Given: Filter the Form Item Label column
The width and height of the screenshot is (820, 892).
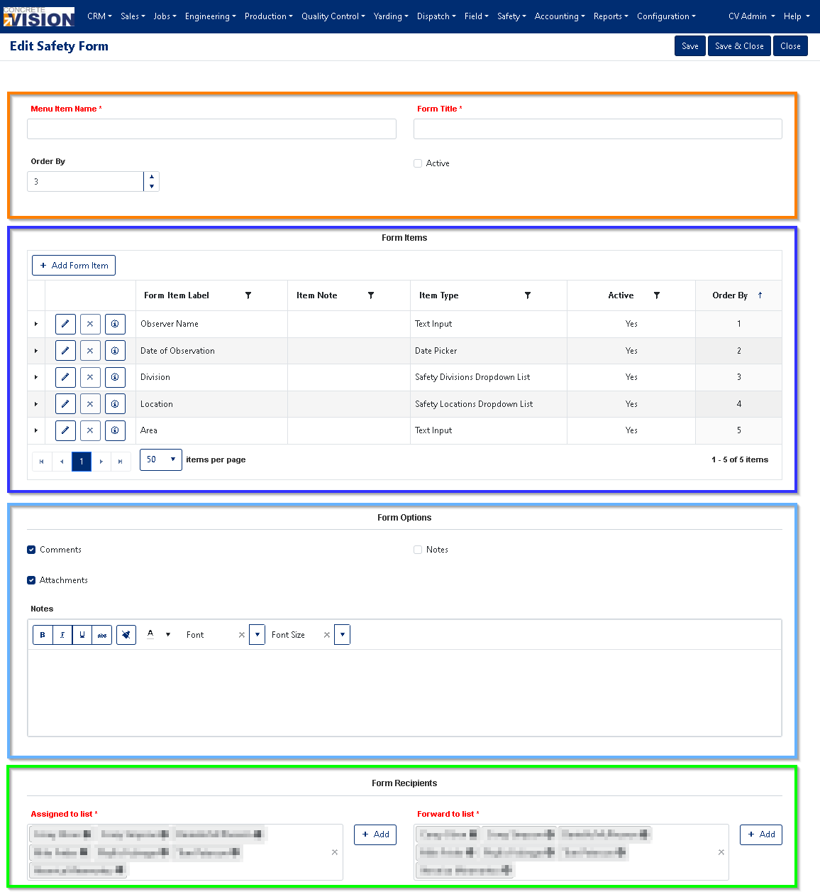Looking at the screenshot, I should point(248,295).
